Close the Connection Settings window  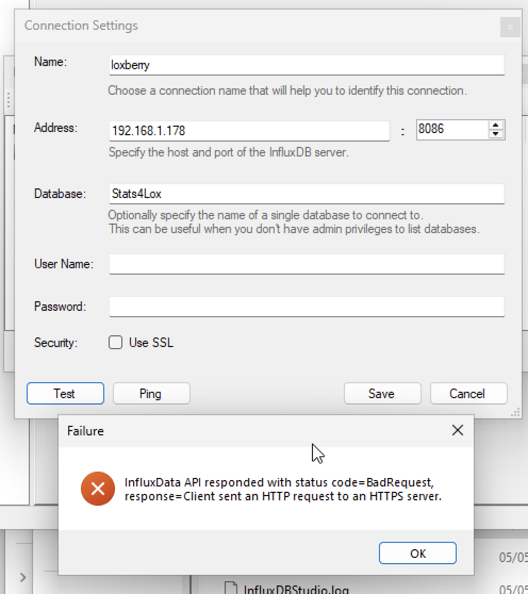510,27
